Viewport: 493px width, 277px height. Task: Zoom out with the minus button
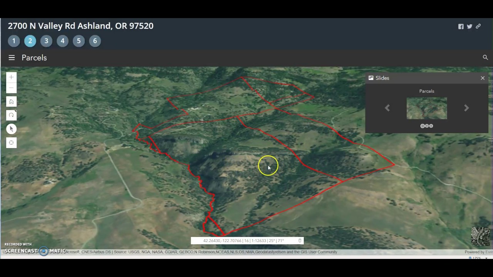pos(11,88)
